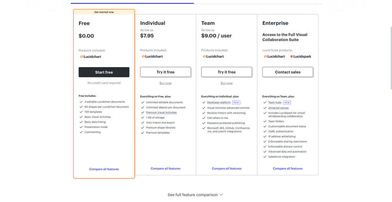Open the Universal canvas feature link

point(278,108)
